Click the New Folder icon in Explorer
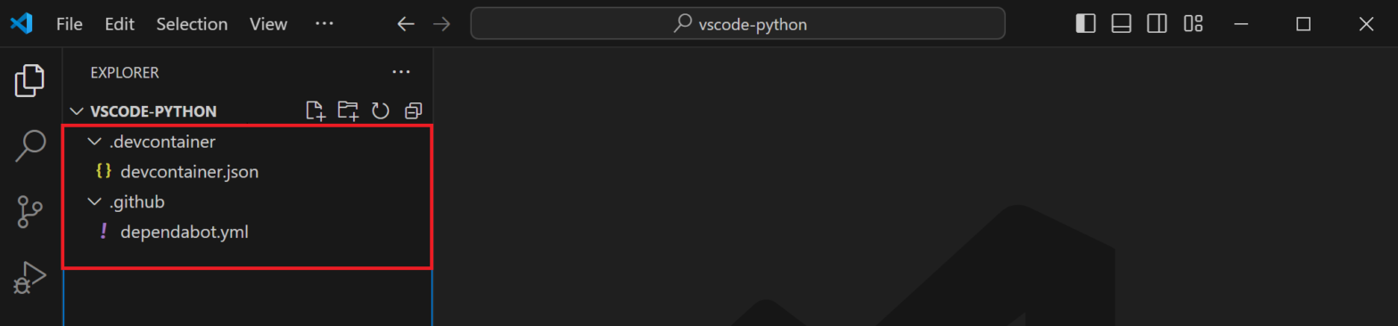 [348, 111]
